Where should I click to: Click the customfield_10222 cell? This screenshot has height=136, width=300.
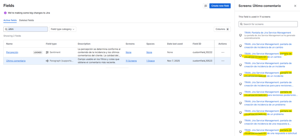point(202,52)
